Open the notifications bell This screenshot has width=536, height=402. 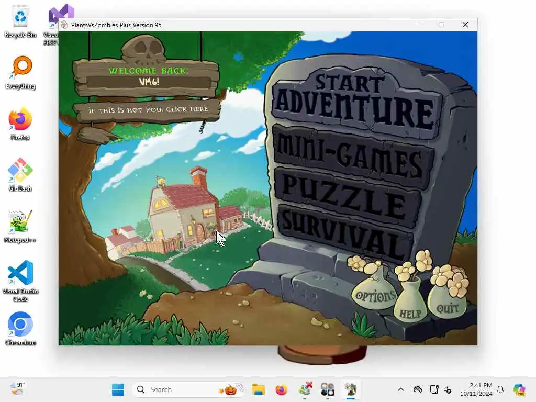click(x=500, y=389)
